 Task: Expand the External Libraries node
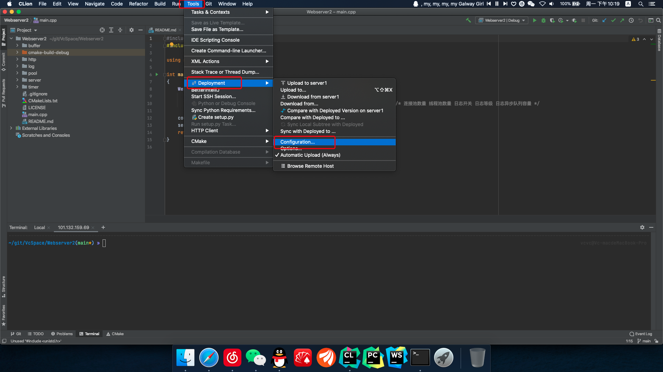(x=11, y=128)
